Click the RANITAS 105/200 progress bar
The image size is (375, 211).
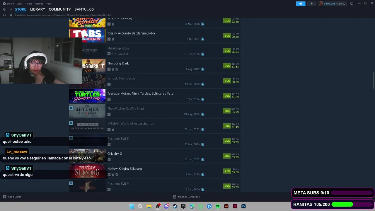coord(352,204)
